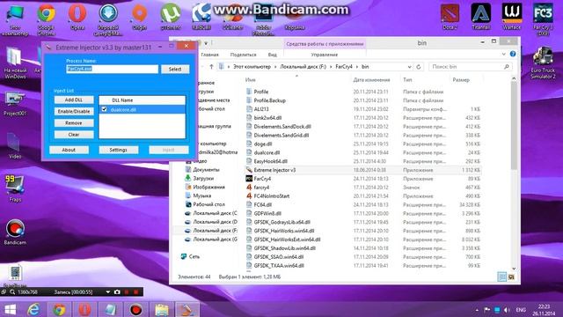Screen dimensions: 563x317
Task: Select dualcore.dll file in Explorer
Action: [267, 152]
